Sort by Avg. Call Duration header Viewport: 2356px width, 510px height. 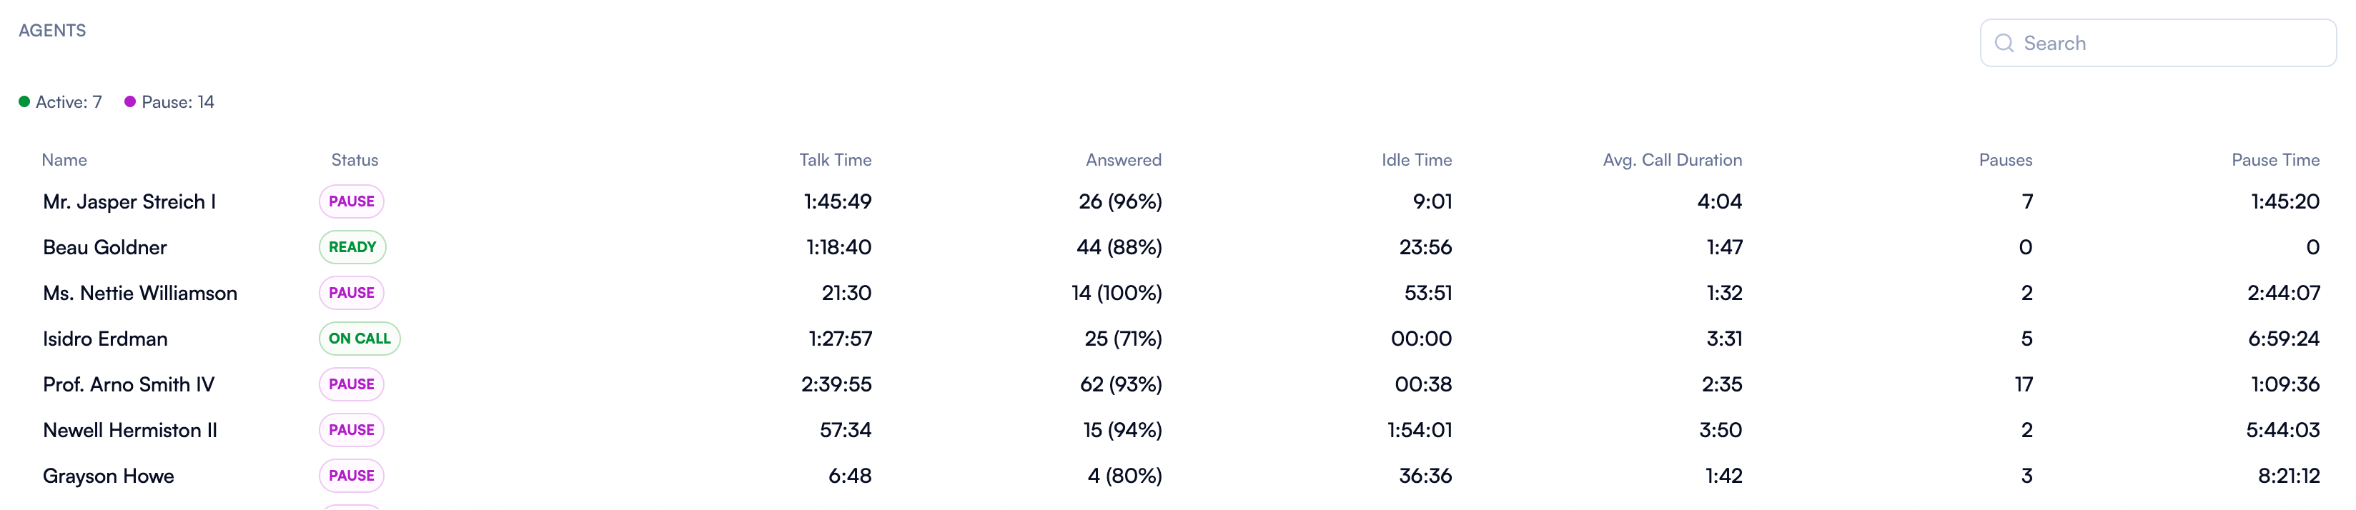[1671, 160]
